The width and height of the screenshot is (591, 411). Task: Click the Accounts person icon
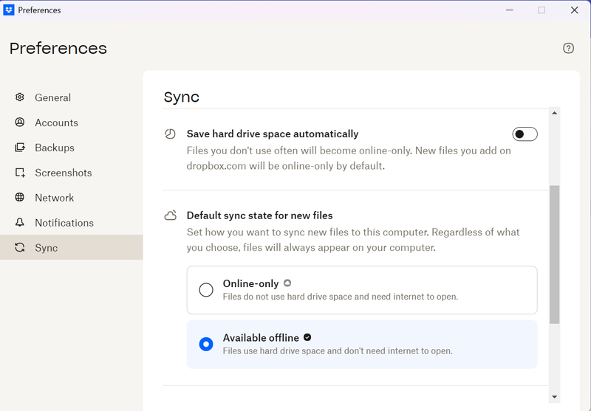pos(20,122)
